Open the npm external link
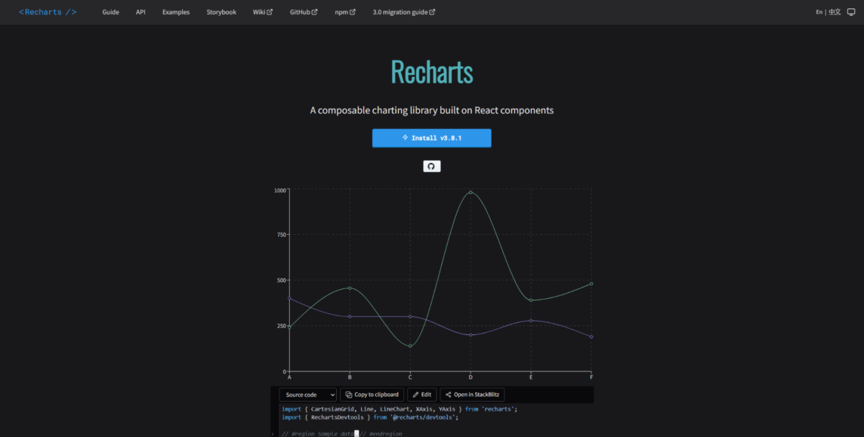Image resolution: width=864 pixels, height=437 pixels. pyautogui.click(x=345, y=12)
